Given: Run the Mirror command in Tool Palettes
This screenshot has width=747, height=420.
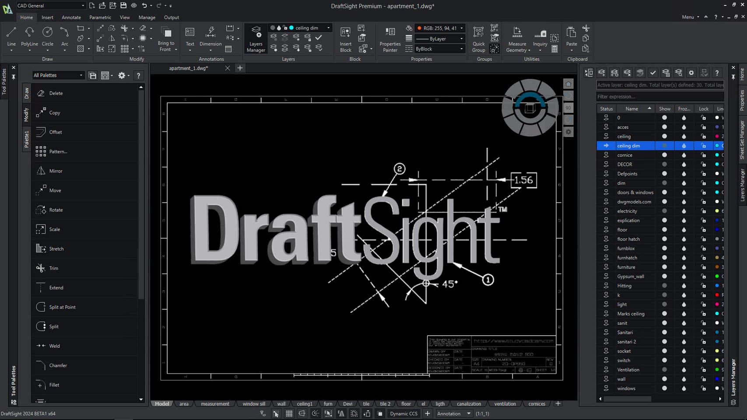Looking at the screenshot, I should pyautogui.click(x=56, y=171).
